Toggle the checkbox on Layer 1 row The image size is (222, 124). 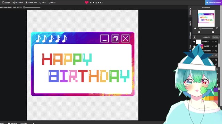[x=216, y=46]
